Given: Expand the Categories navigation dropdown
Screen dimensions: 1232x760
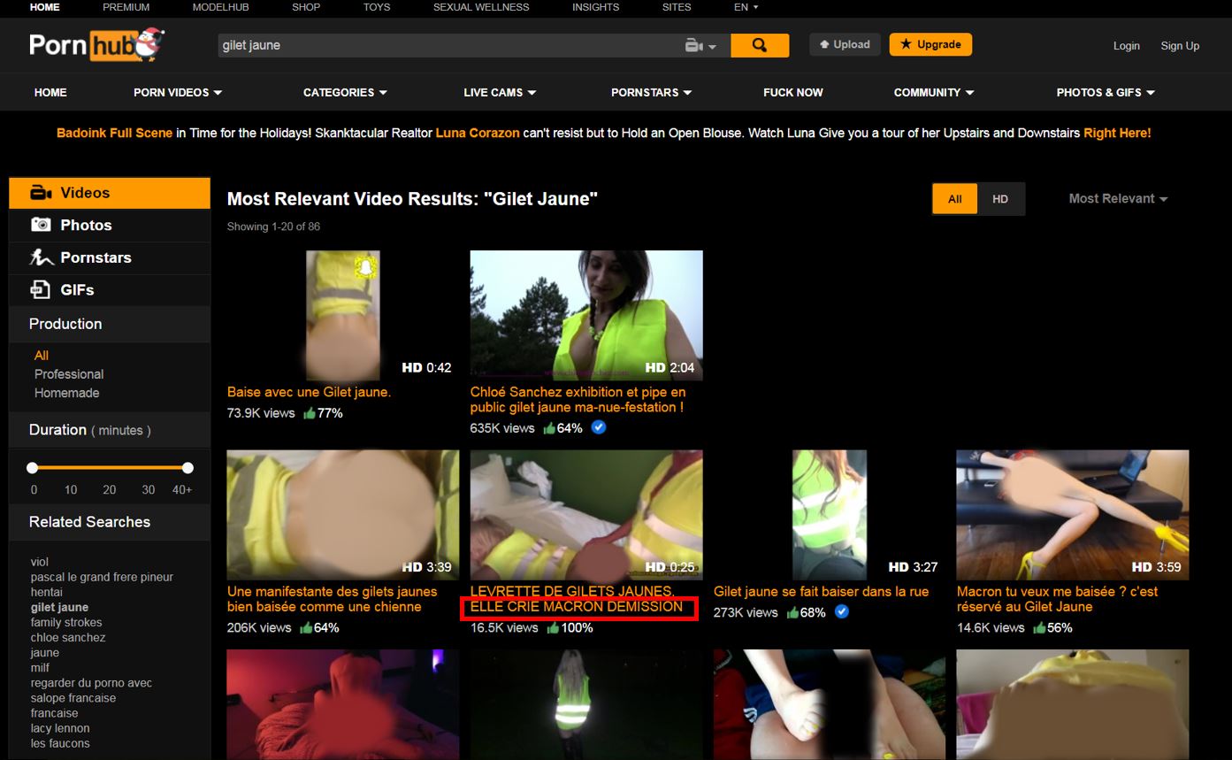Looking at the screenshot, I should click(x=345, y=93).
